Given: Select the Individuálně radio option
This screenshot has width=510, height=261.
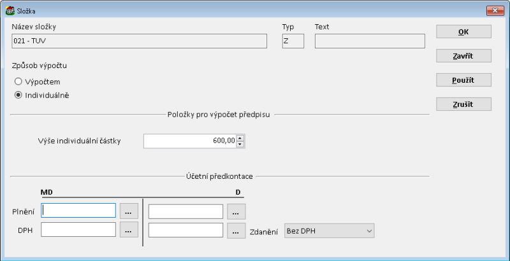Looking at the screenshot, I should [x=18, y=95].
